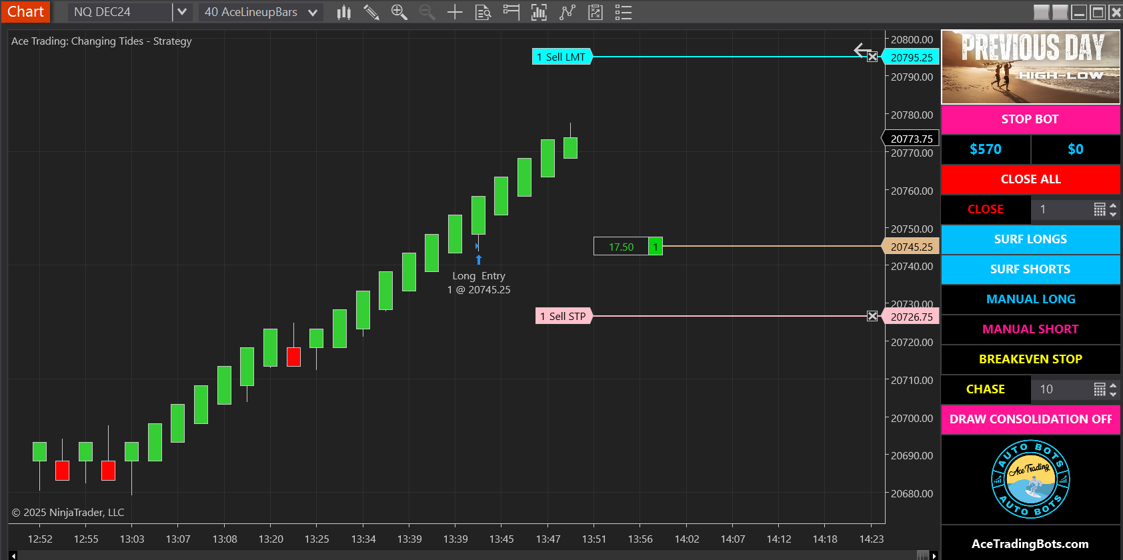Open the bar style candlestick icon
The width and height of the screenshot is (1123, 560).
[x=343, y=12]
